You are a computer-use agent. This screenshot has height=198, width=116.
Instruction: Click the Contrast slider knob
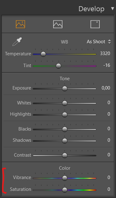click(x=65, y=155)
